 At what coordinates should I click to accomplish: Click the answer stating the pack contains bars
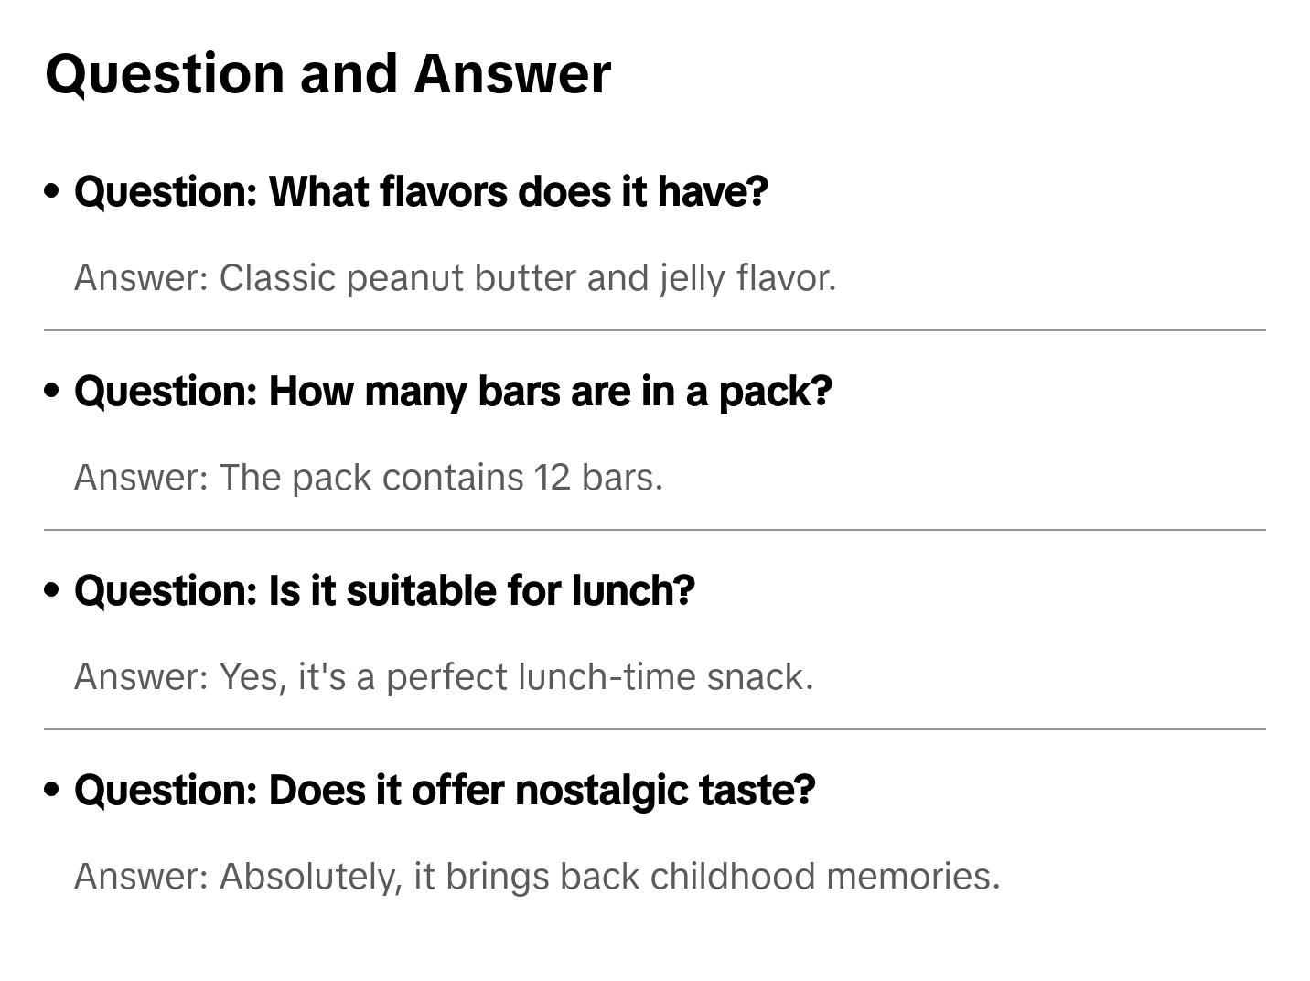point(368,478)
